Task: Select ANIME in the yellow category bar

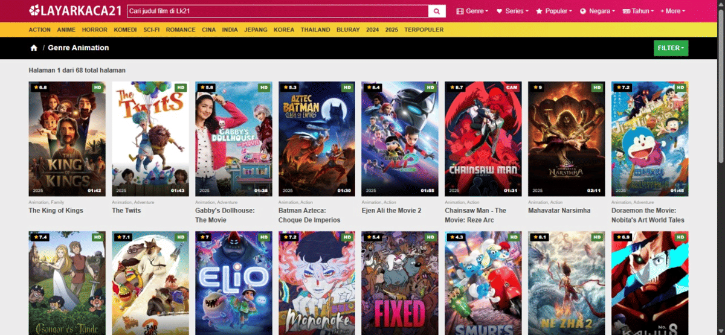Action: pos(66,30)
